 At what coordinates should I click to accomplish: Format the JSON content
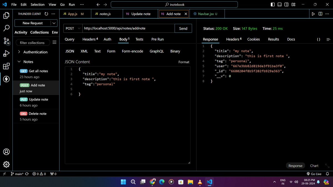click(184, 62)
